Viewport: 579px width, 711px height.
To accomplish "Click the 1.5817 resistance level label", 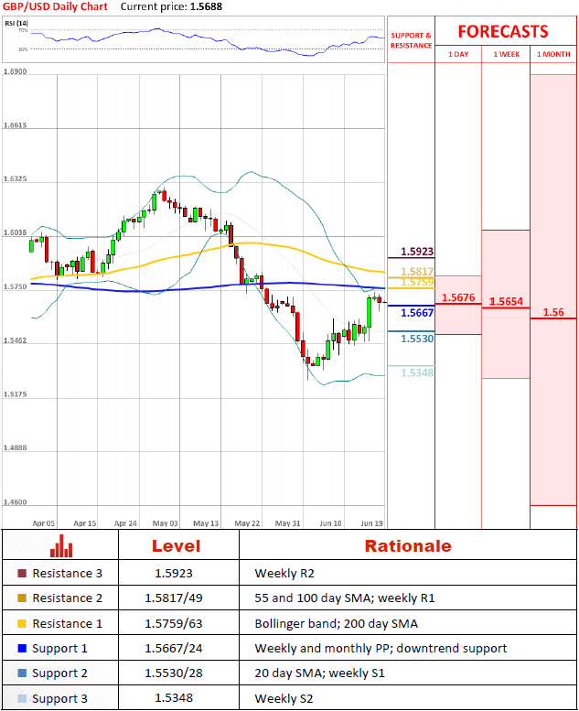I will pos(417,271).
